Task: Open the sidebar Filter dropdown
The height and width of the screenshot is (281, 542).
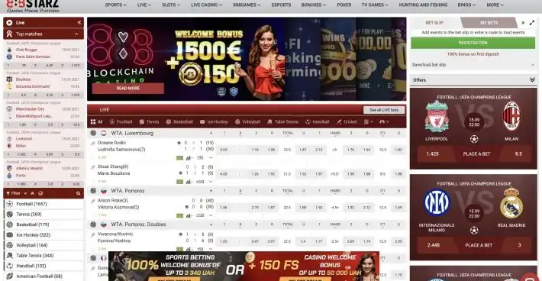Action: click(x=16, y=193)
